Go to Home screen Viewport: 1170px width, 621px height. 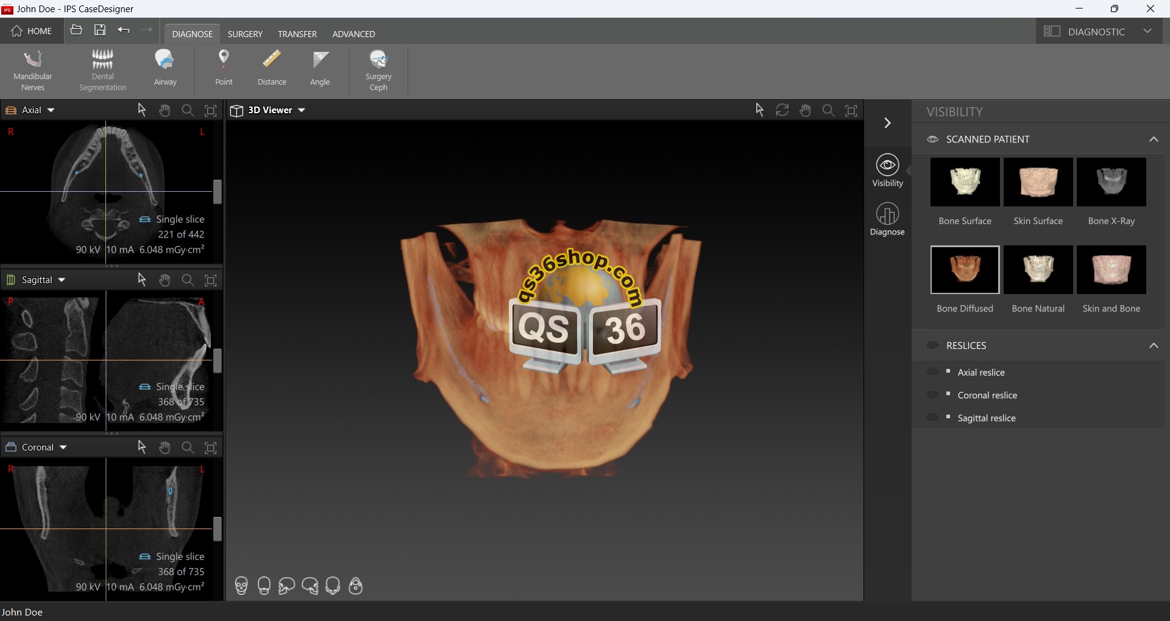tap(32, 31)
